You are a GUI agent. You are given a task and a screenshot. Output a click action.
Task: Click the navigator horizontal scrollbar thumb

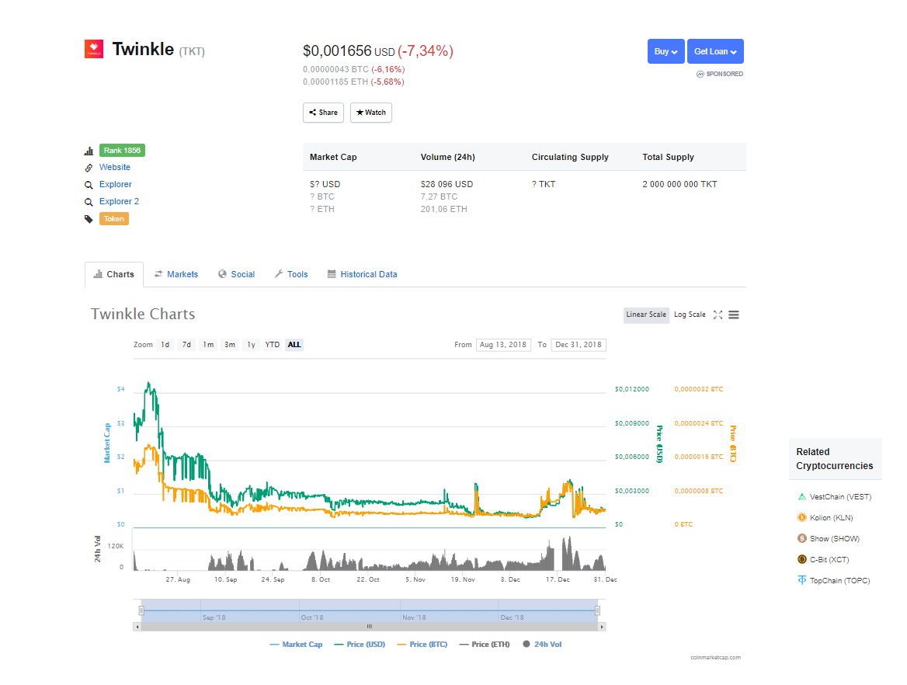[x=370, y=627]
